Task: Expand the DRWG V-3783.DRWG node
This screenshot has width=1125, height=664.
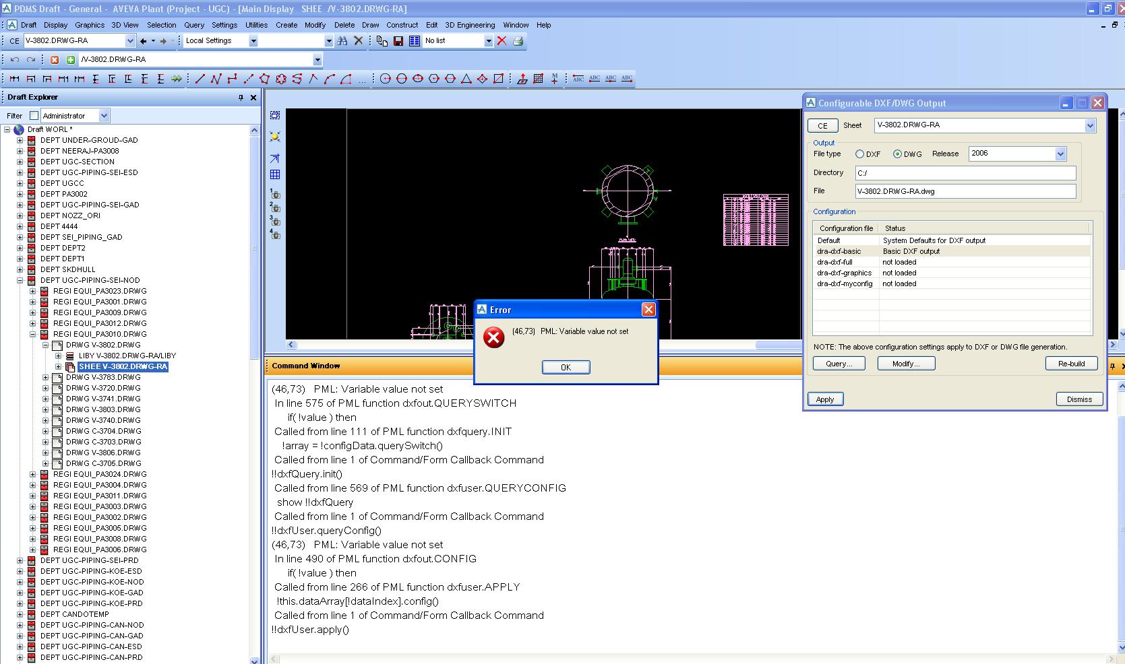Action: click(x=45, y=378)
